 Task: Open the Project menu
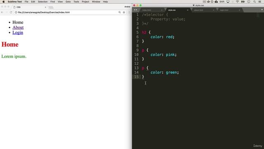click(x=85, y=2)
